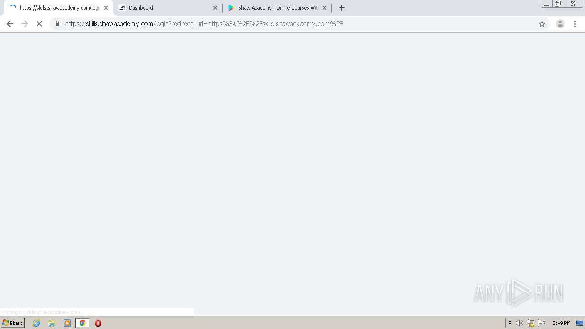Close the Dashboard tab
This screenshot has width=585, height=329.
point(215,8)
